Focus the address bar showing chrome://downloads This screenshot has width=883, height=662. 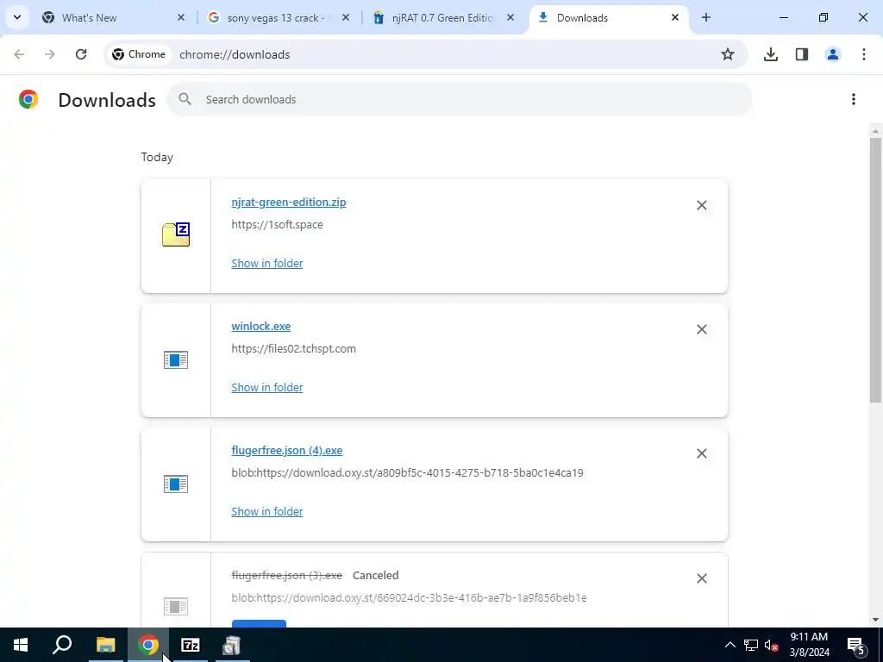click(428, 54)
